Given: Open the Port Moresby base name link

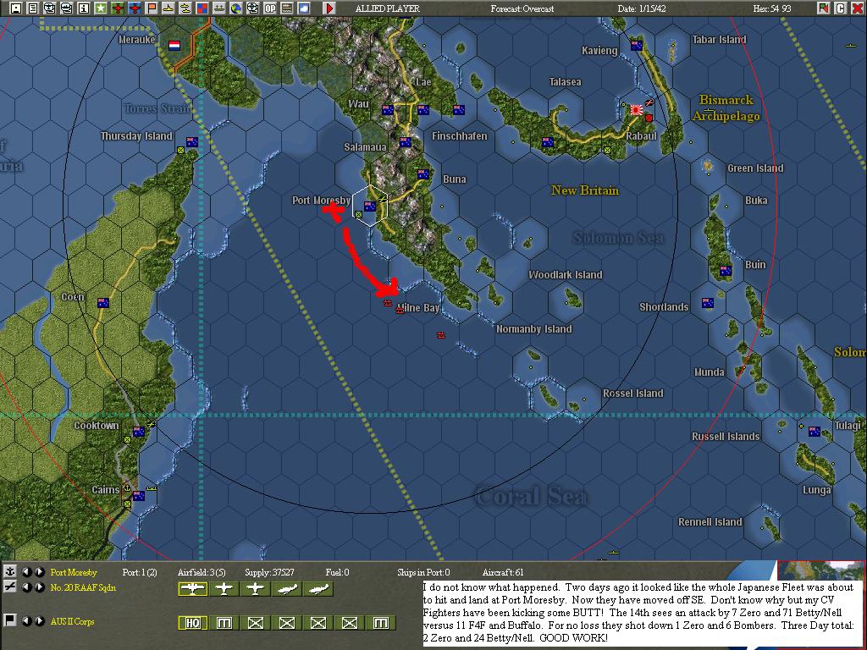Looking at the screenshot, I should pos(74,572).
